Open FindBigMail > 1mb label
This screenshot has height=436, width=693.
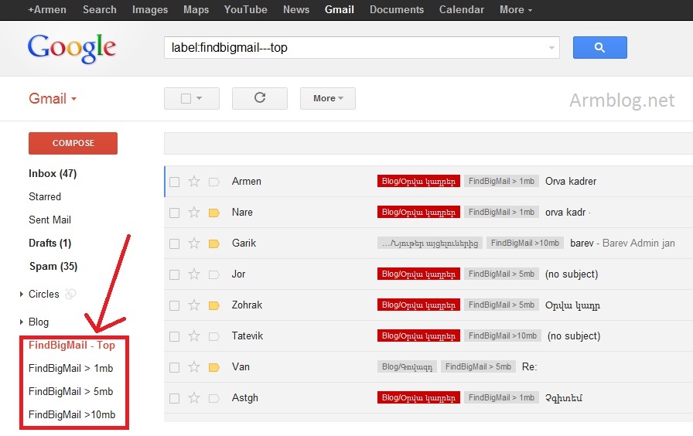coord(70,369)
